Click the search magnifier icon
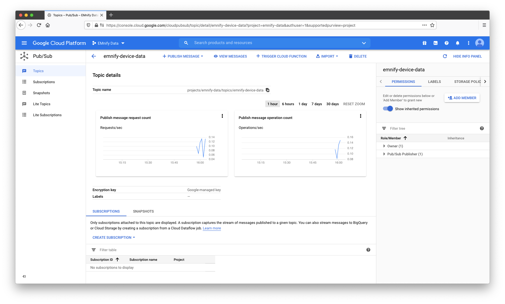The height and width of the screenshot is (304, 505). tap(186, 43)
